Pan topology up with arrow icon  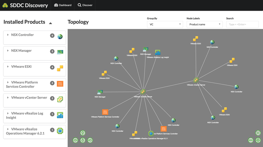83,133
